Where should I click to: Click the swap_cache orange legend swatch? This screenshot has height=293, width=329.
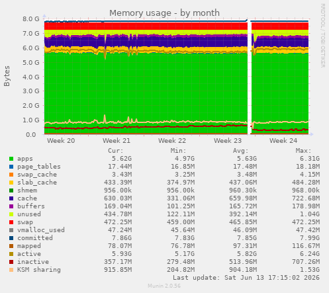pos(11,175)
